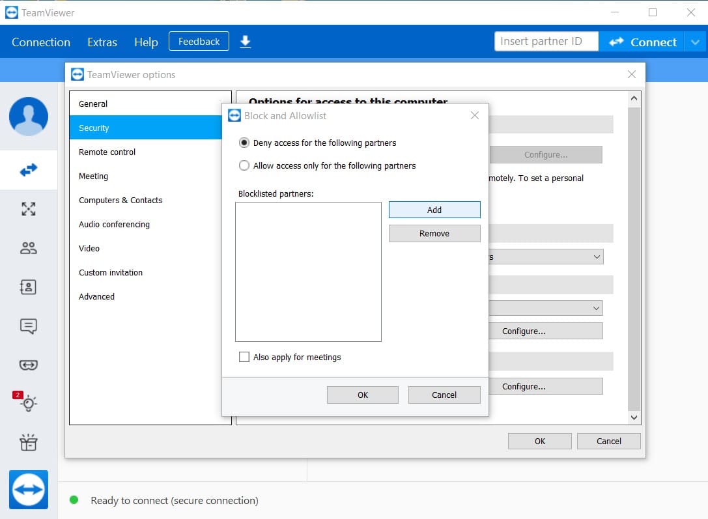Open the Extras menu
Image resolution: width=708 pixels, height=519 pixels.
102,42
